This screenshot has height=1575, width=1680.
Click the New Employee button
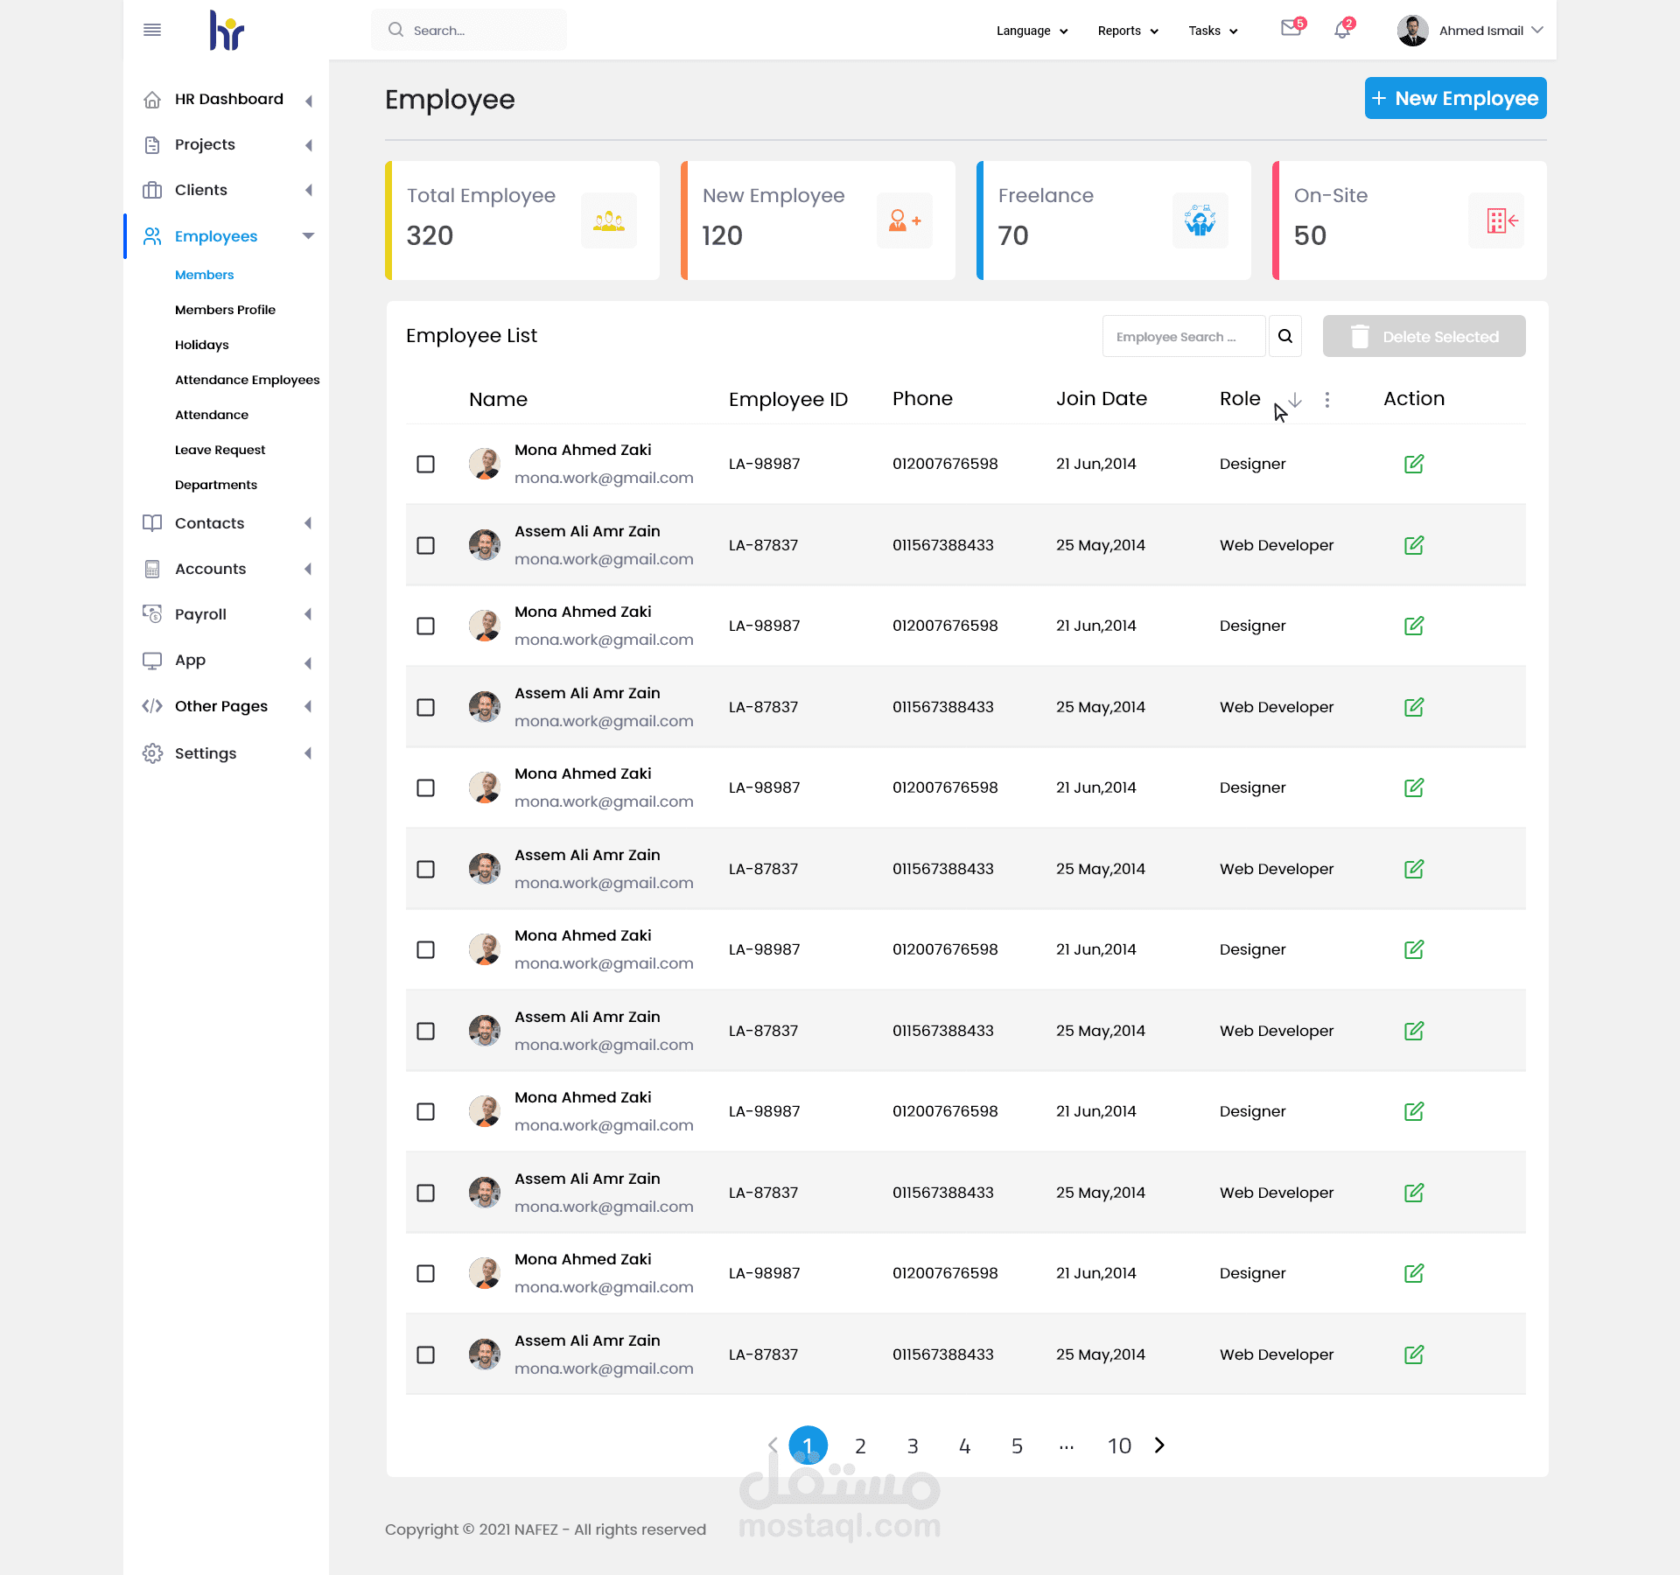pos(1453,98)
